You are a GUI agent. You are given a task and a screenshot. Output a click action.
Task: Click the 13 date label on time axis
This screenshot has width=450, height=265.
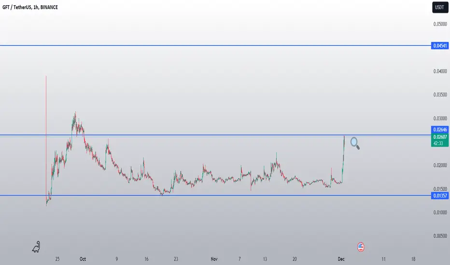tap(265, 259)
